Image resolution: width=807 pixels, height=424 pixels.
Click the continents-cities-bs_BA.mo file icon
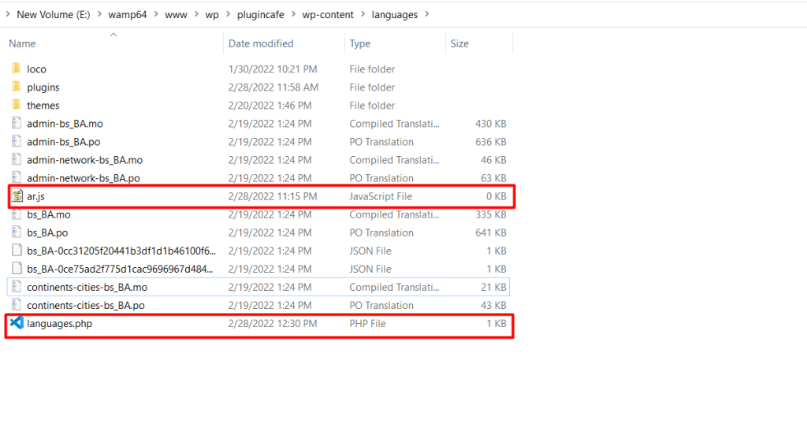point(17,287)
